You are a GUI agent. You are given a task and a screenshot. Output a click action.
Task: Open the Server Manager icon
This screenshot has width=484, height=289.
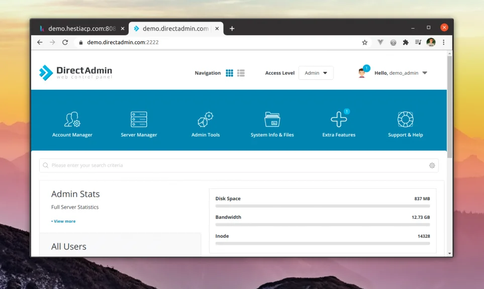click(x=139, y=119)
